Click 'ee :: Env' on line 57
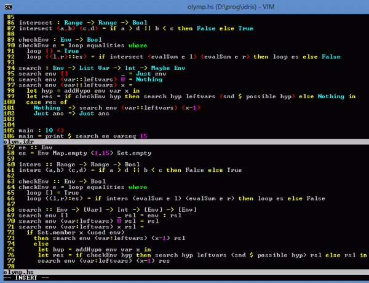The height and width of the screenshot is (283, 369). 36,147
